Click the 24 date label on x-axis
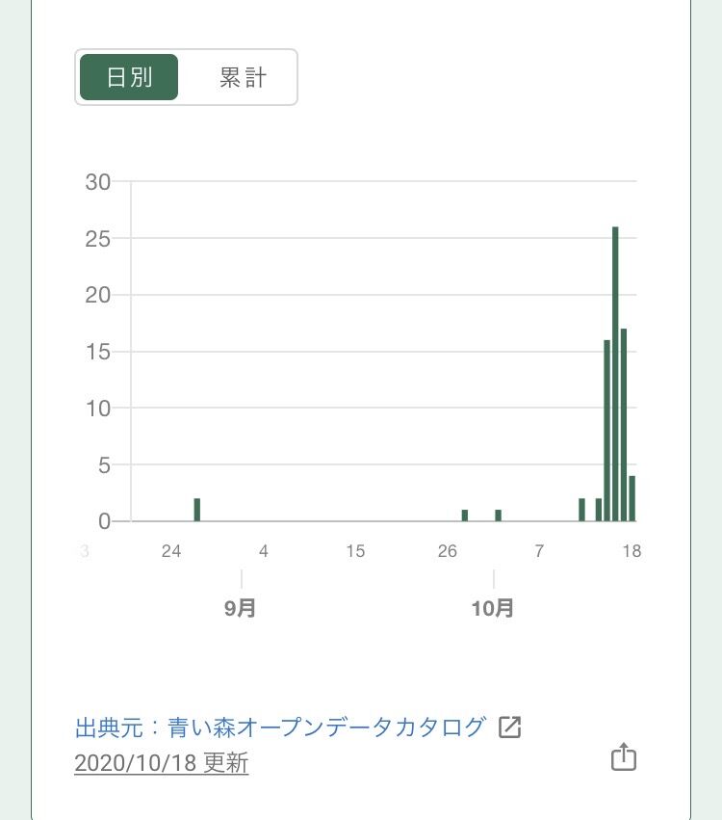Screen dimensions: 722x820 171,550
